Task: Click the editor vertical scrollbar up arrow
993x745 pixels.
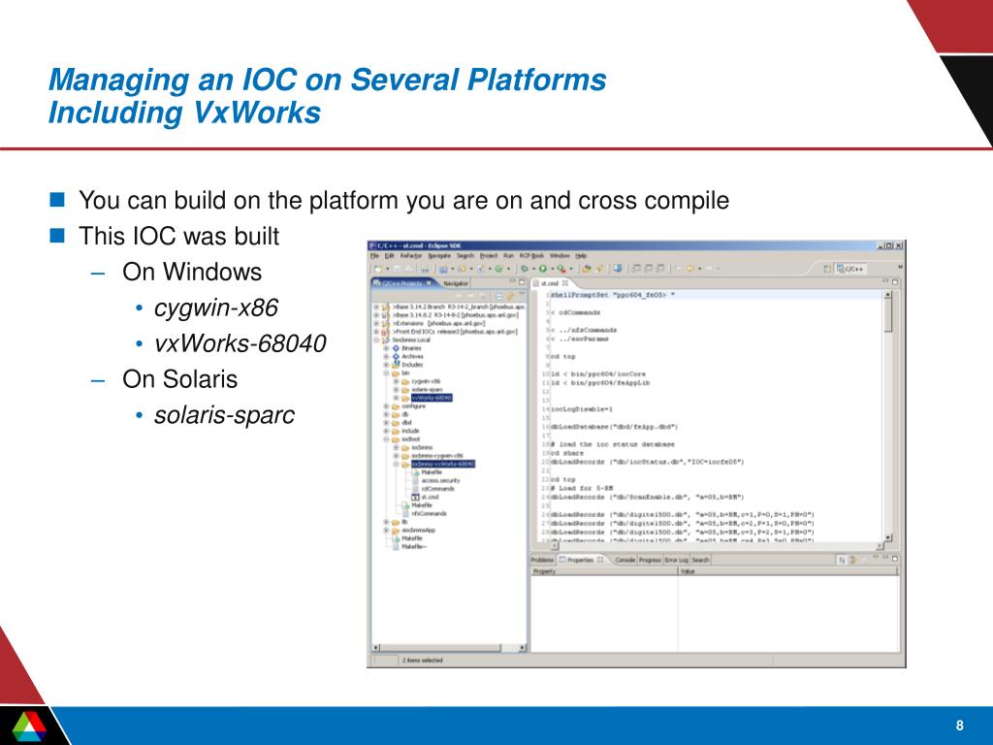Action: point(887,295)
